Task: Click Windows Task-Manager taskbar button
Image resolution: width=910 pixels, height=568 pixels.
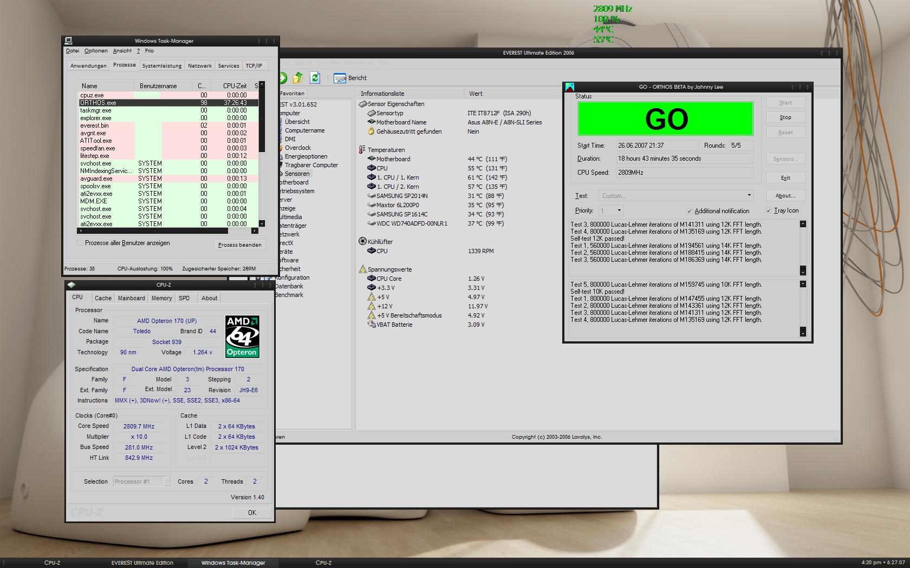Action: point(233,563)
